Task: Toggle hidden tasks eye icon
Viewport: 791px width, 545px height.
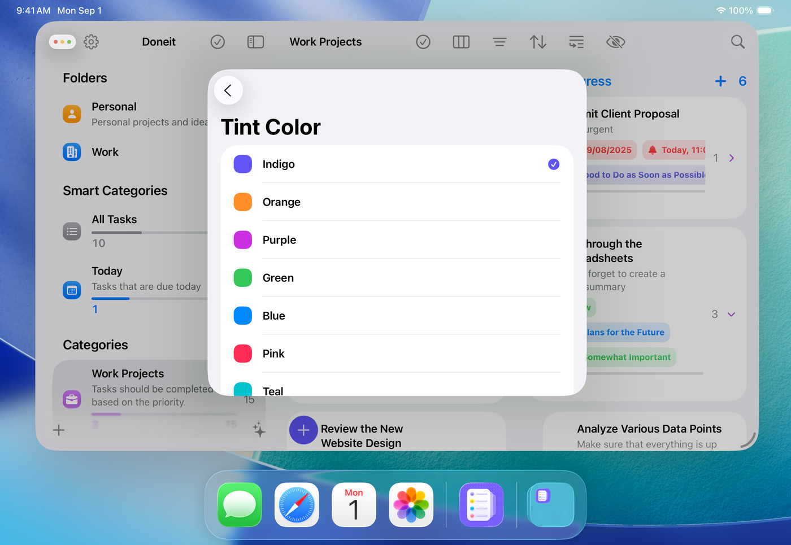Action: pyautogui.click(x=615, y=42)
